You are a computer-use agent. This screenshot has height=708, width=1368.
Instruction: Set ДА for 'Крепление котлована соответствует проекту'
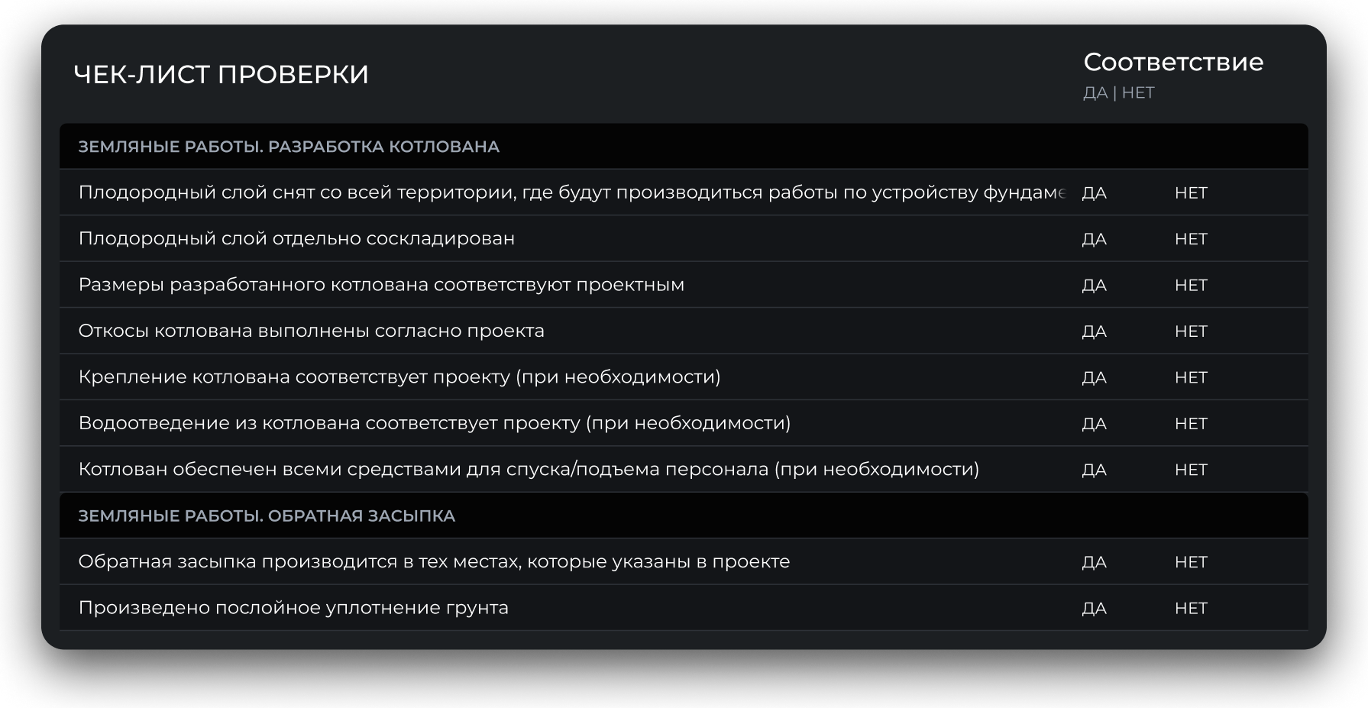1094,377
